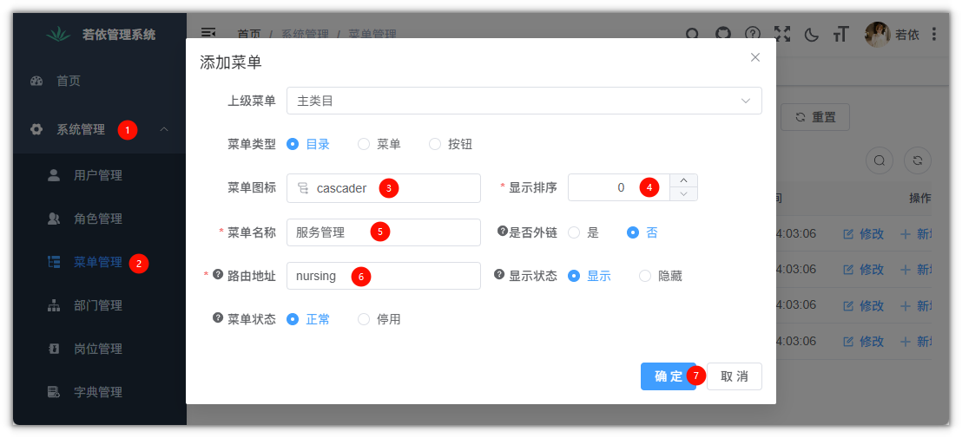Image resolution: width=962 pixels, height=438 pixels.
Task: Click 修改 in the second table row
Action: click(863, 270)
